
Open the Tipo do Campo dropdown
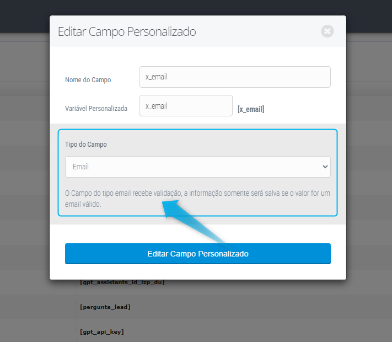[x=197, y=167]
